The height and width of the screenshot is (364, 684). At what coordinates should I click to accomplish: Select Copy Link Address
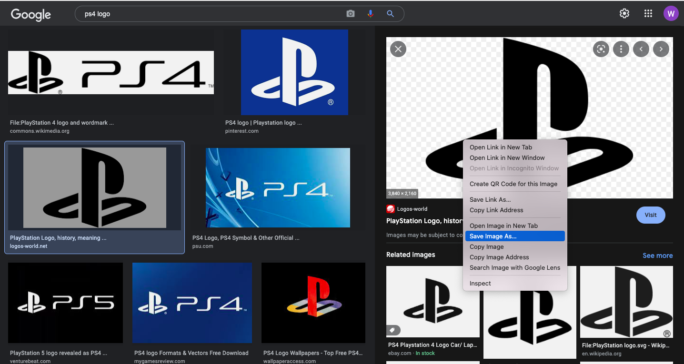coord(515,210)
